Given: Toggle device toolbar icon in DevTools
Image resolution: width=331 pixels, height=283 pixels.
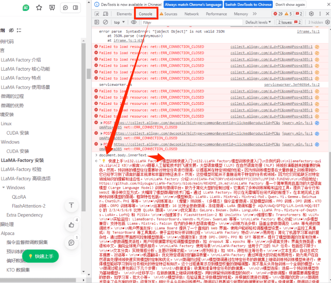Looking at the screenshot, I should point(105,14).
